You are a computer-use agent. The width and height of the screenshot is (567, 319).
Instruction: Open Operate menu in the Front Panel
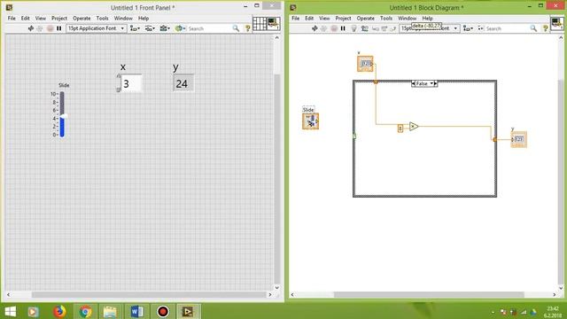point(82,18)
